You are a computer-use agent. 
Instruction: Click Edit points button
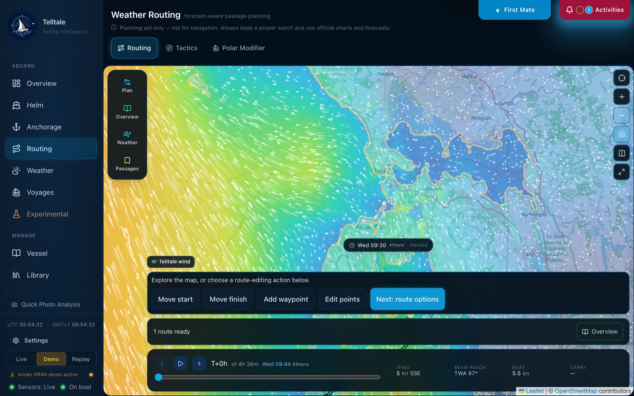[x=342, y=299]
